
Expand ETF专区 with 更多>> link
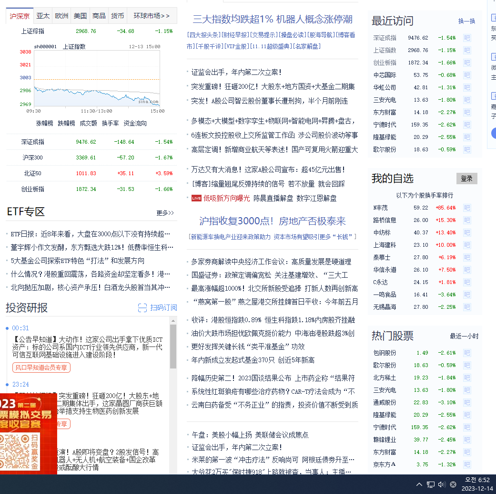(165, 213)
